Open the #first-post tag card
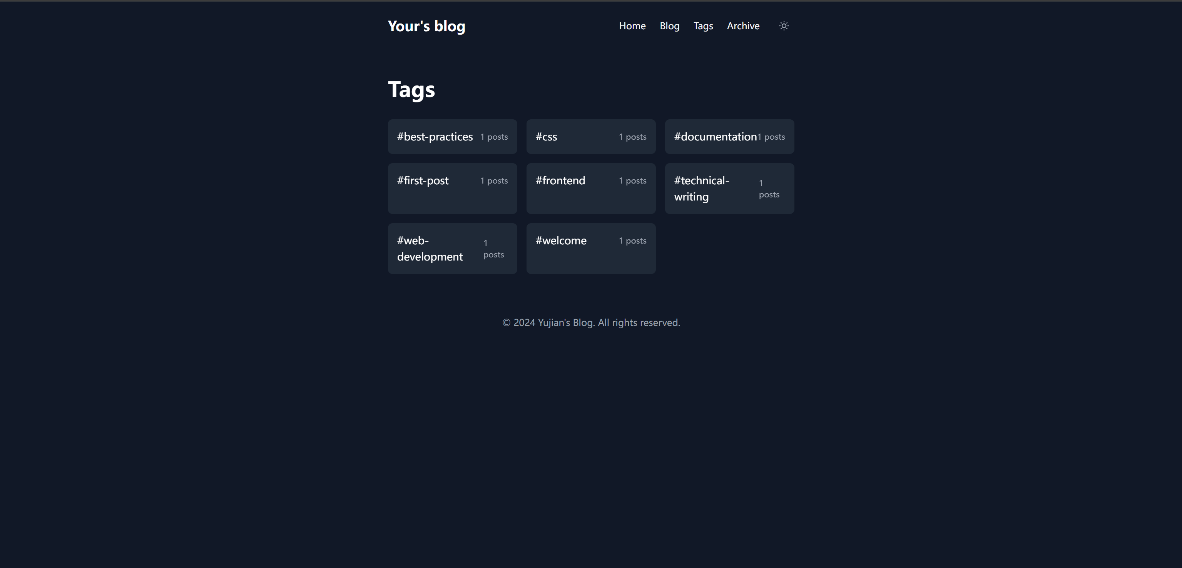The height and width of the screenshot is (568, 1182). pos(452,189)
